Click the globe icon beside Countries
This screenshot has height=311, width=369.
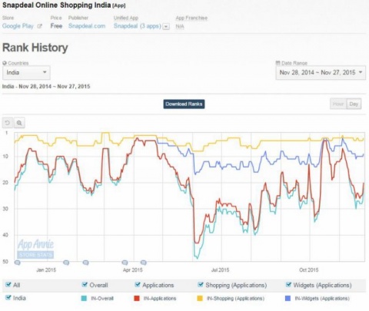(5, 63)
